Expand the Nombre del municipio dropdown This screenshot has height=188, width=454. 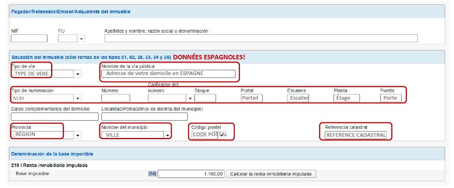[167, 135]
